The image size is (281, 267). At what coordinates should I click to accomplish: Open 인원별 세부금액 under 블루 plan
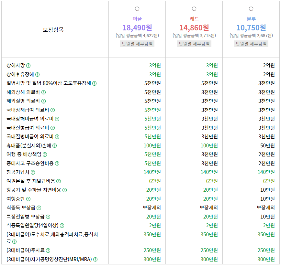[x=251, y=44]
